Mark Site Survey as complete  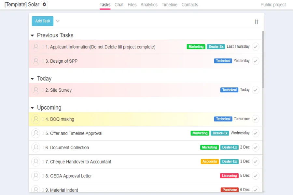[256, 90]
